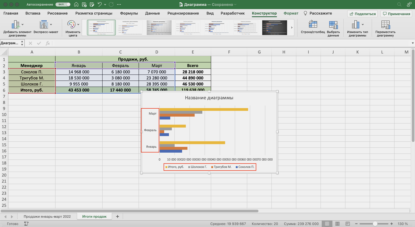This screenshot has height=227, width=415.
Task: Click the insert function fx icon
Action: 48,43
